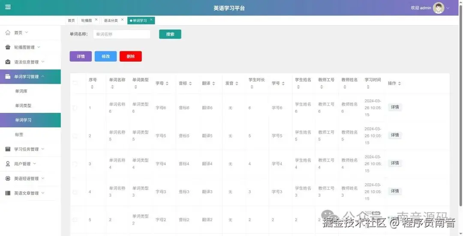Sort by 学习时间 column arrows
This screenshot has width=463, height=236.
(368, 87)
